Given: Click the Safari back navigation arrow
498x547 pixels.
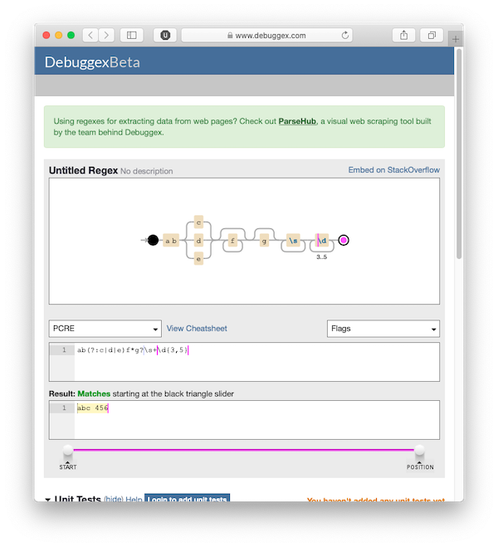Looking at the screenshot, I should tap(90, 36).
